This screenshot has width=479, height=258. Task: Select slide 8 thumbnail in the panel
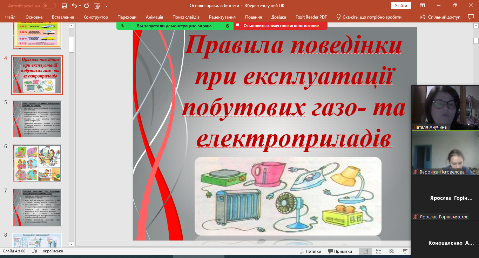[37, 240]
